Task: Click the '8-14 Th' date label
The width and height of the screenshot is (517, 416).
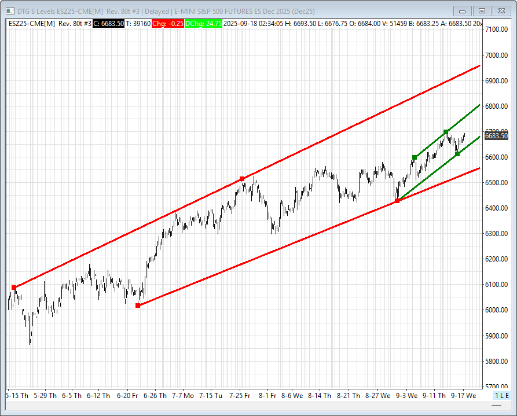Action: [x=320, y=396]
